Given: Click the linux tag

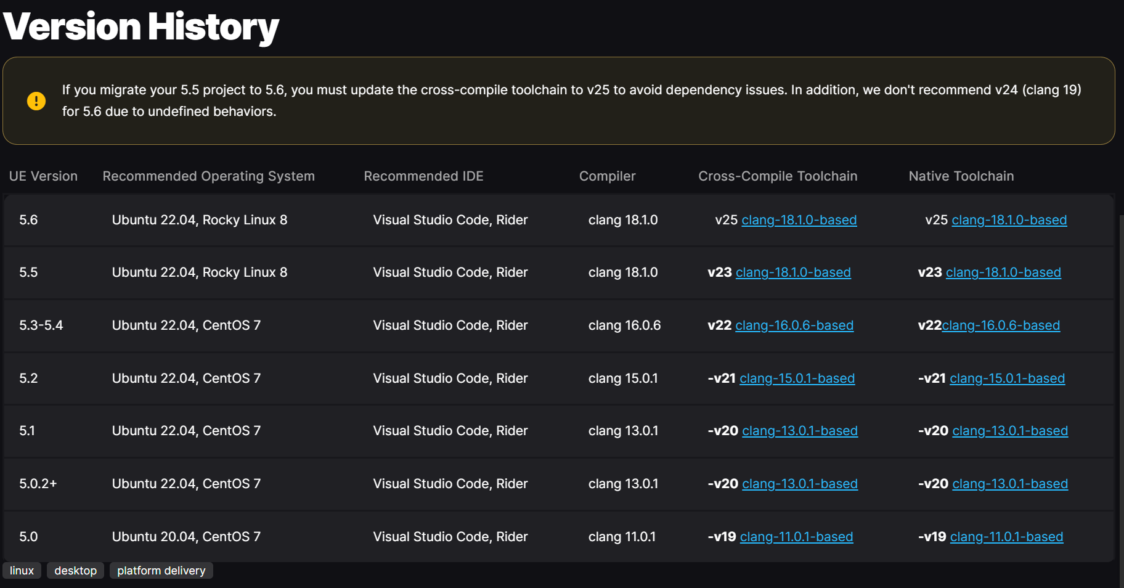Looking at the screenshot, I should (22, 571).
